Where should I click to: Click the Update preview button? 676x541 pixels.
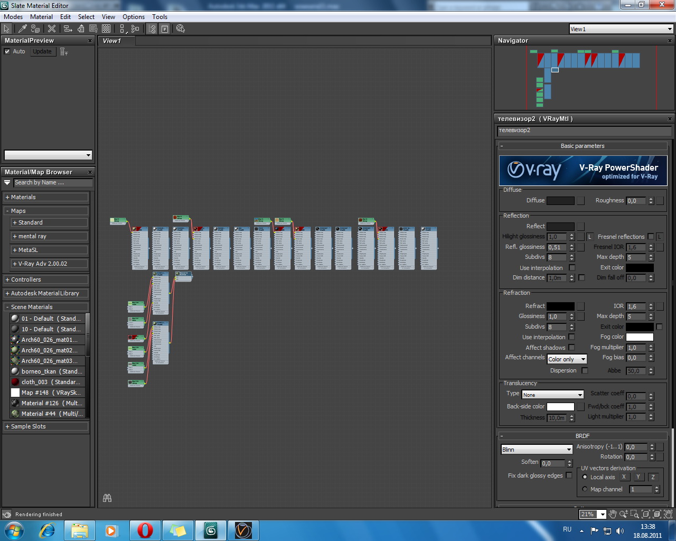pos(42,51)
